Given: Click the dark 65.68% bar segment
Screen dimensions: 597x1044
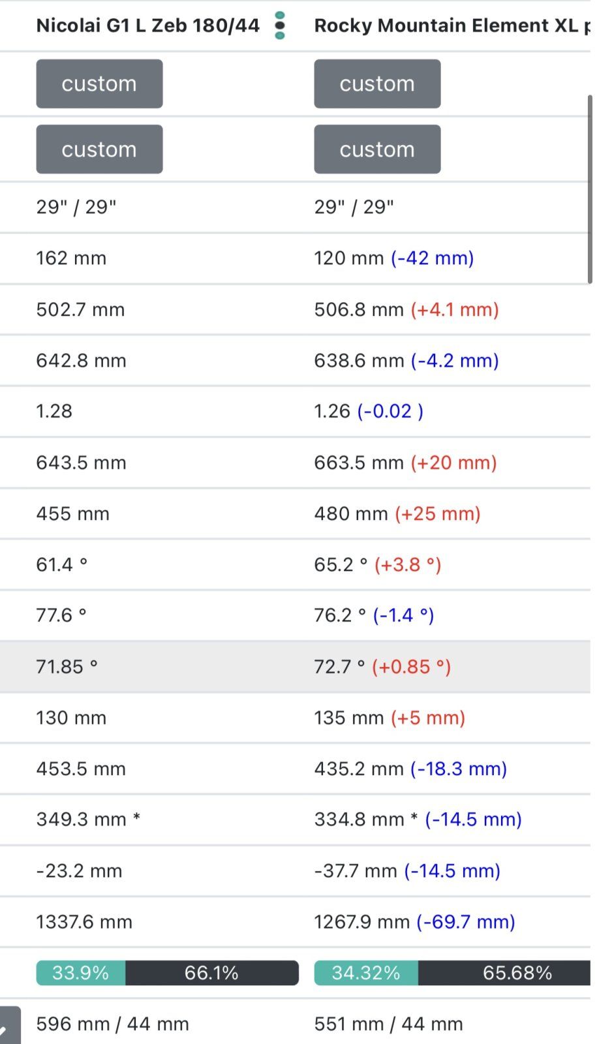Looking at the screenshot, I should 509,973.
